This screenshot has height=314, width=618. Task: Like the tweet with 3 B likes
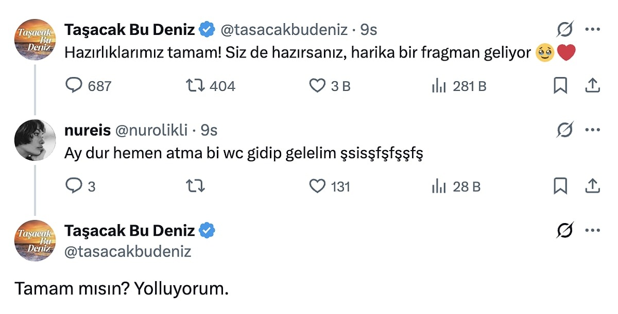317,86
